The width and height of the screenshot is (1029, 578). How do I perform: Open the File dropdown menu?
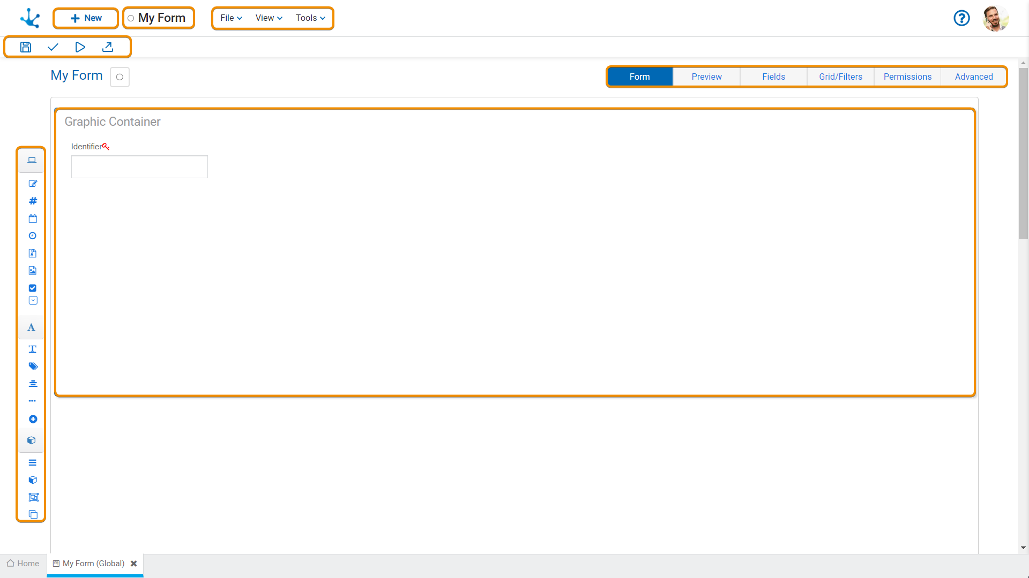coord(231,18)
